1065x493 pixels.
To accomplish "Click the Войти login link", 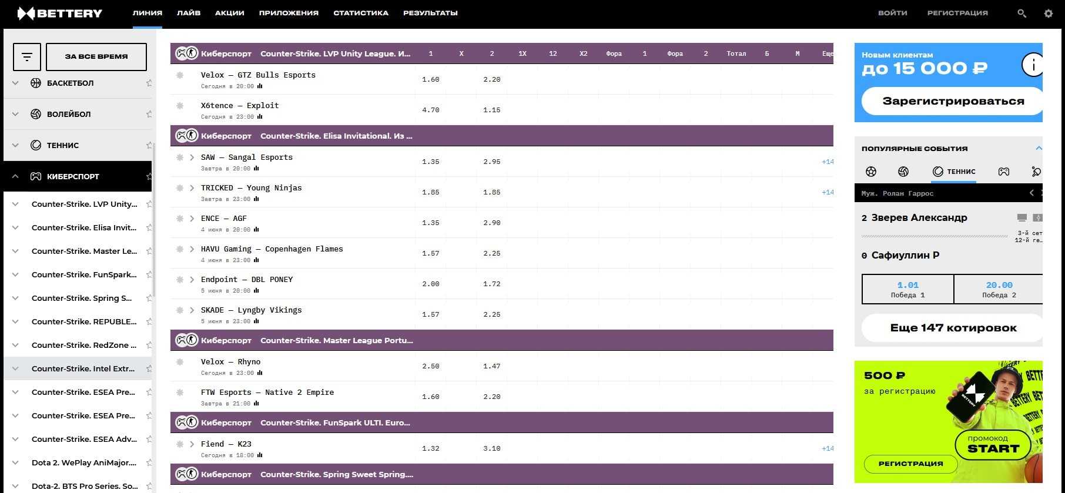I will coord(893,13).
